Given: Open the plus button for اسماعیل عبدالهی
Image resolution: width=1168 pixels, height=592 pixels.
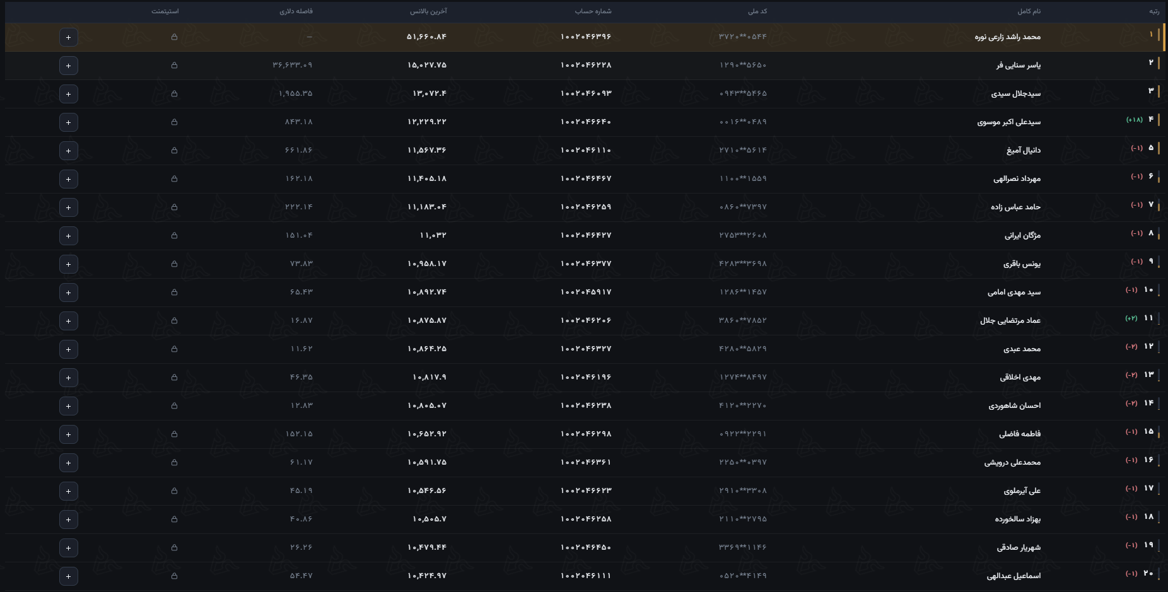Looking at the screenshot, I should 69,576.
